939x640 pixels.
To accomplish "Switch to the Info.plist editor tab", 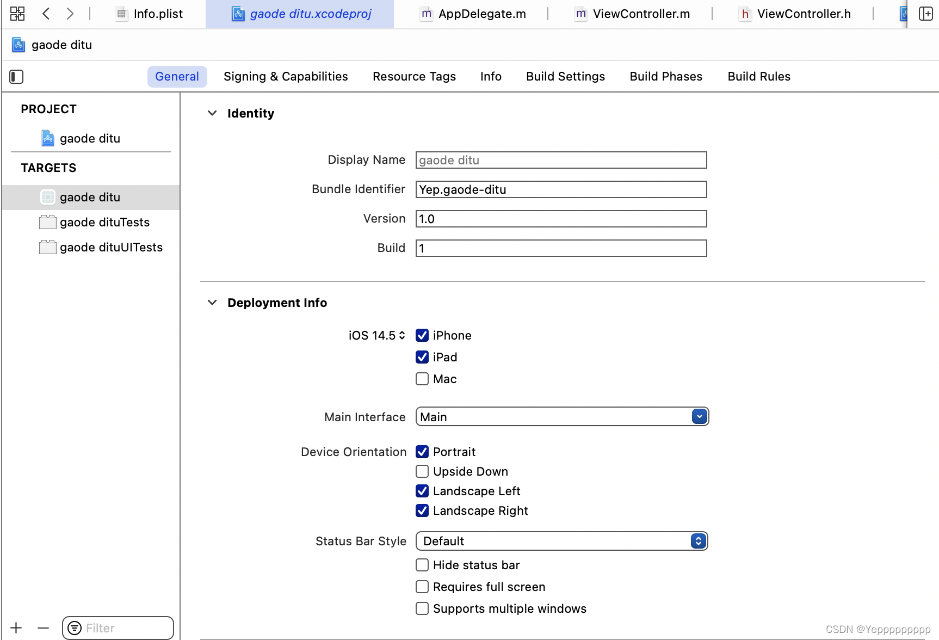I will 150,14.
